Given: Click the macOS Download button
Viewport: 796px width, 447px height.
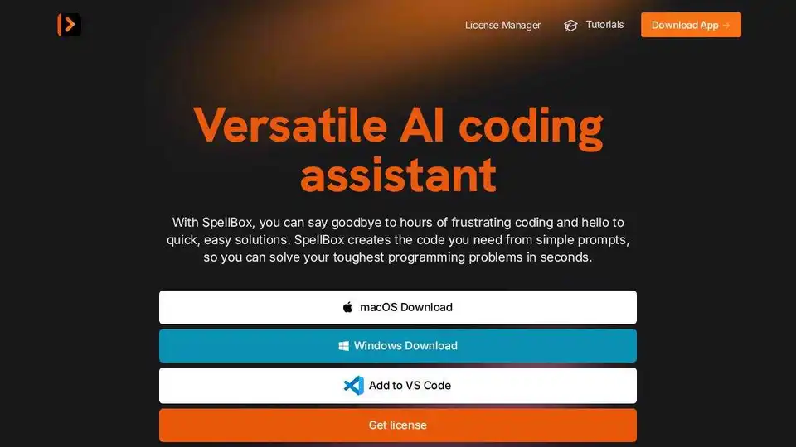Looking at the screenshot, I should 397,307.
